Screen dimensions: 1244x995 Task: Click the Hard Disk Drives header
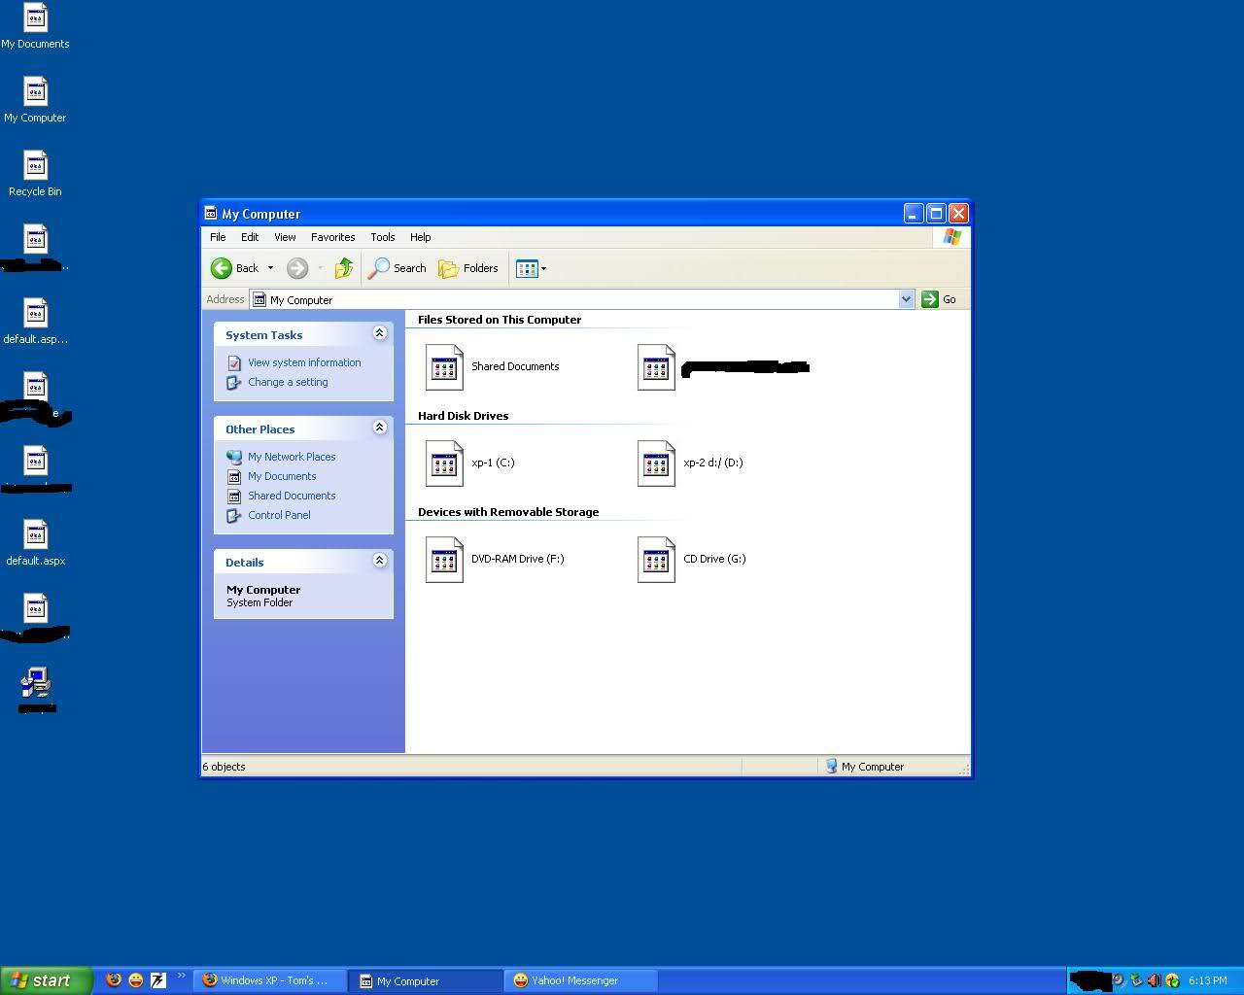463,416
